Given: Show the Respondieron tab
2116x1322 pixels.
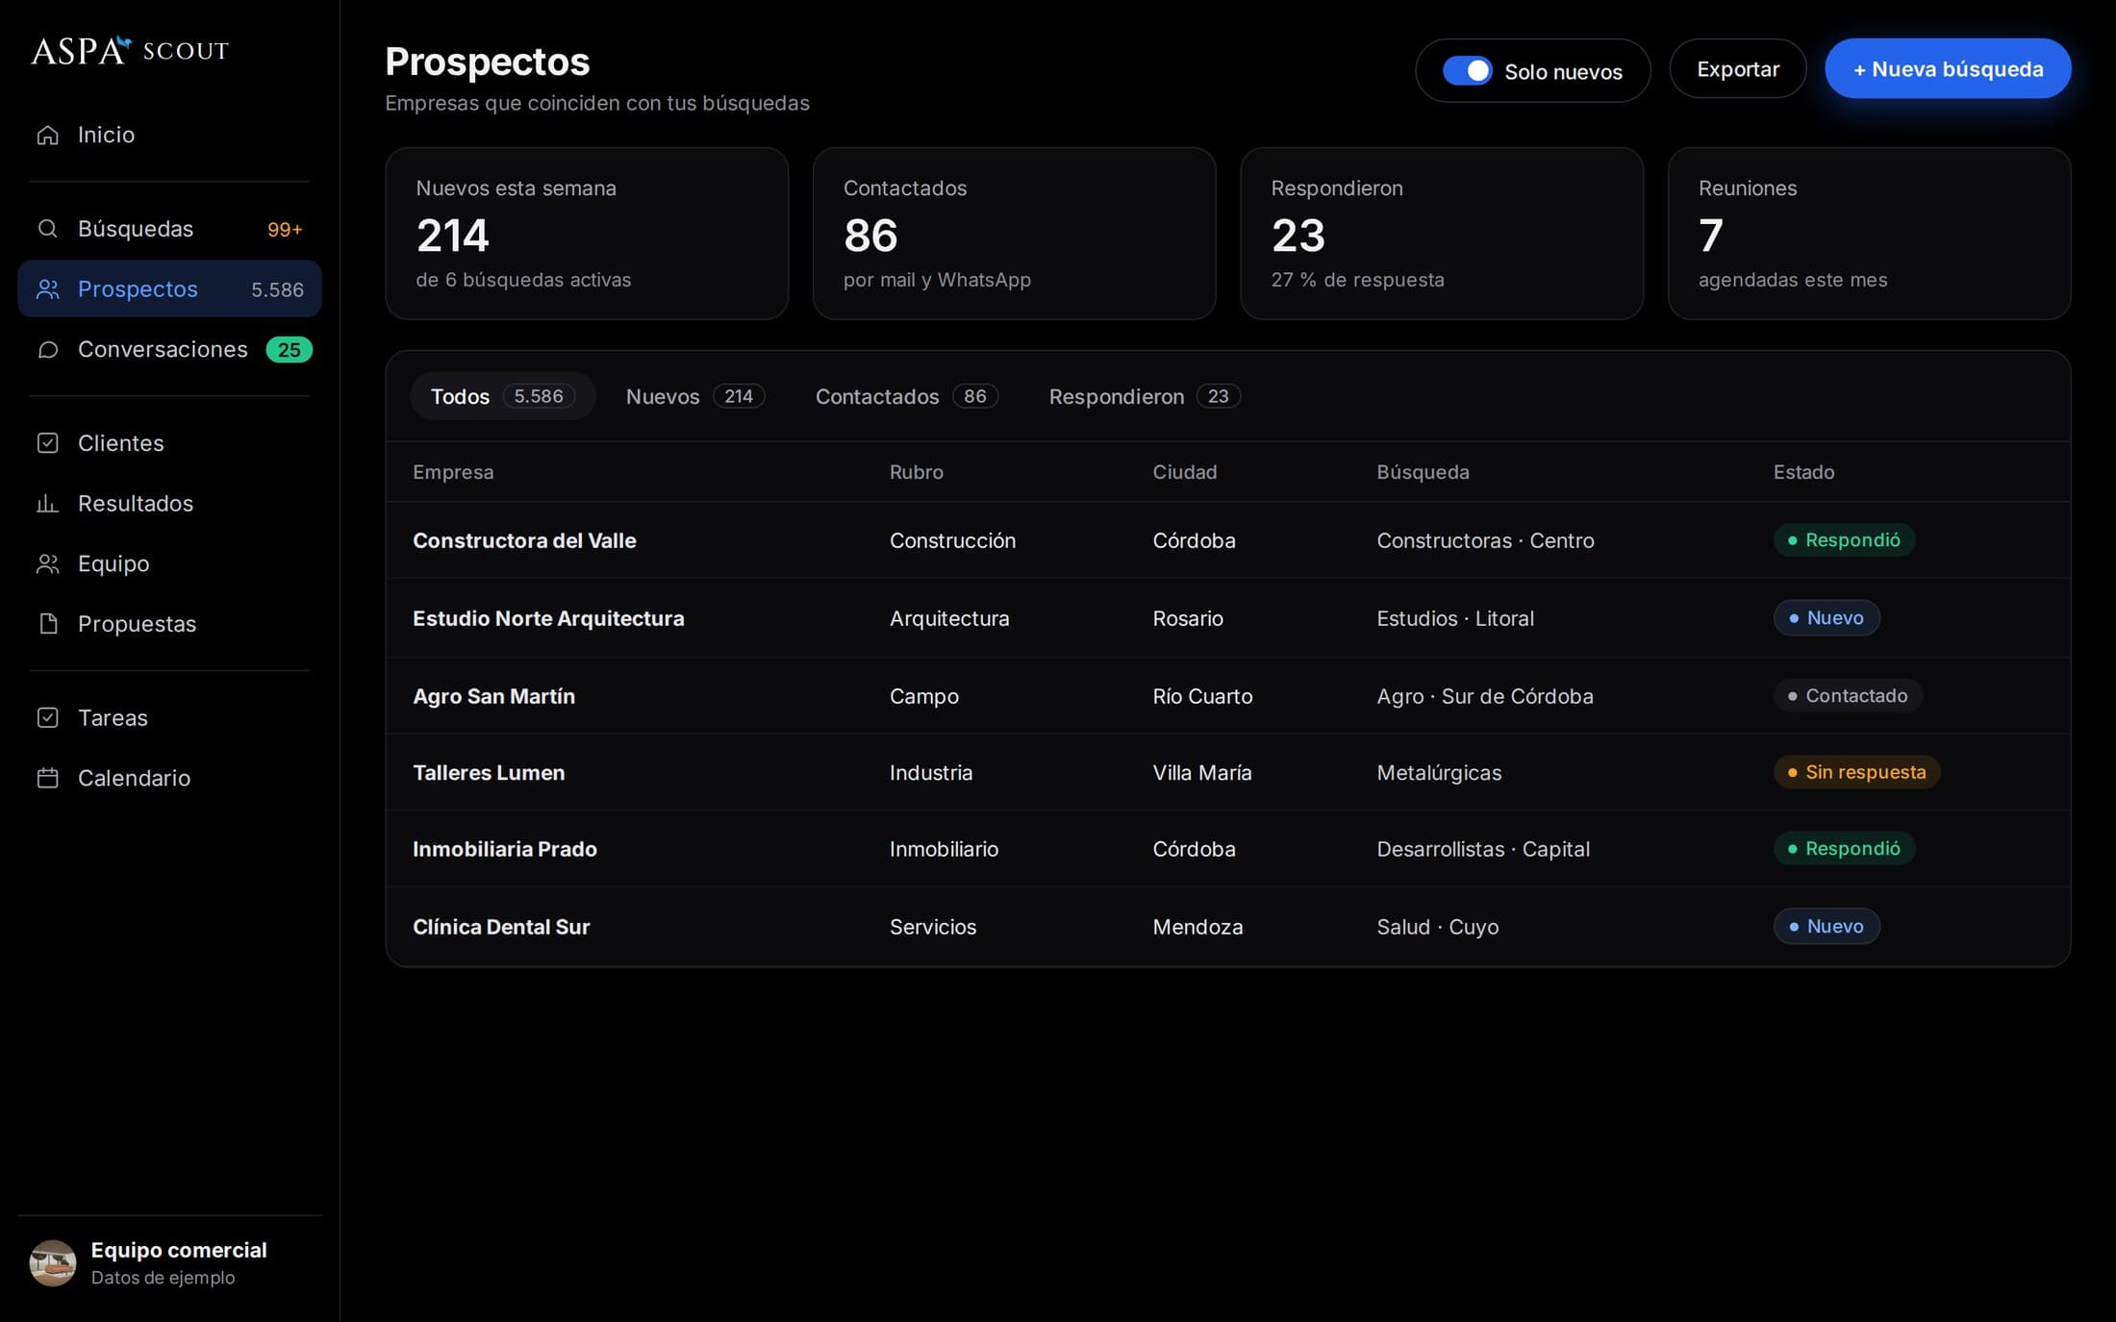Looking at the screenshot, I should coord(1144,396).
